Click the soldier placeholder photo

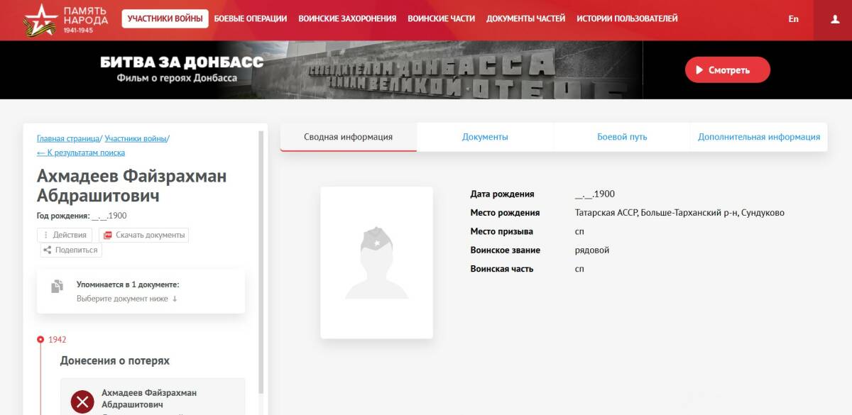click(376, 262)
